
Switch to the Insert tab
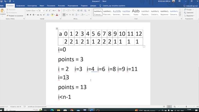pos(21,6)
